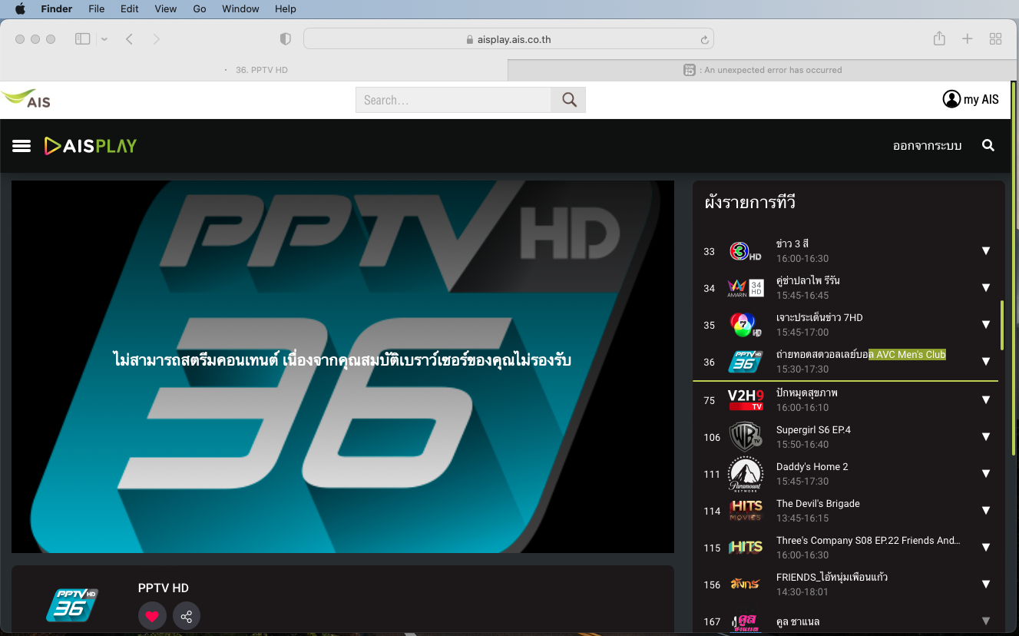Open the Finder menu
1019x636 pixels.
click(55, 8)
